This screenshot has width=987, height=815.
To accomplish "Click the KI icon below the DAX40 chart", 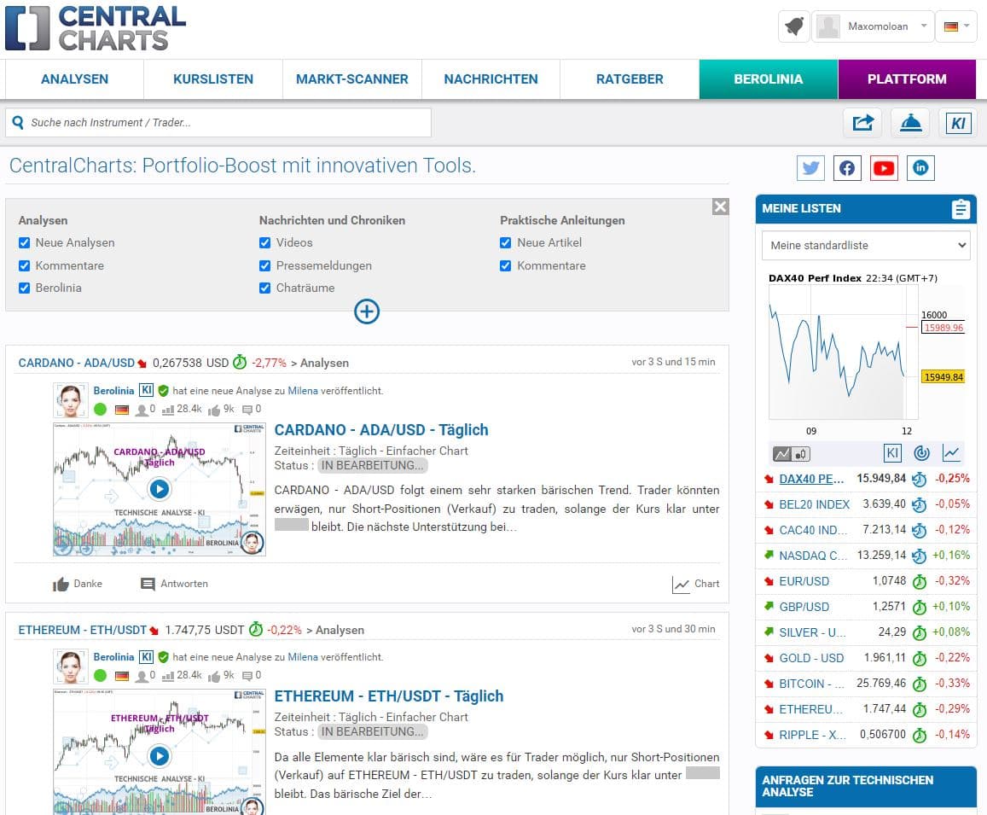I will point(893,453).
